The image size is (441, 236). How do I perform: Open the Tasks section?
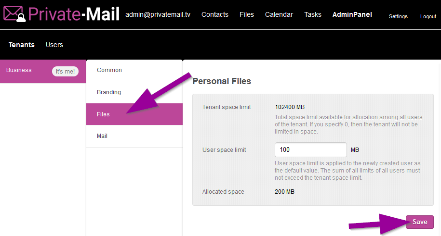click(x=312, y=14)
